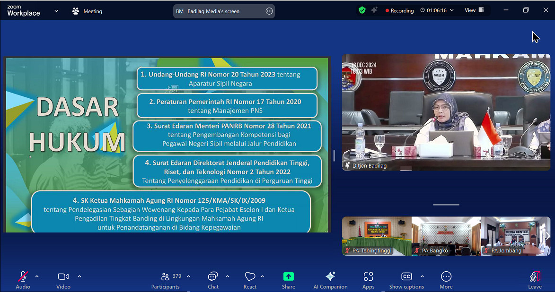
Task: Start camera with Video button
Action: coord(63,277)
